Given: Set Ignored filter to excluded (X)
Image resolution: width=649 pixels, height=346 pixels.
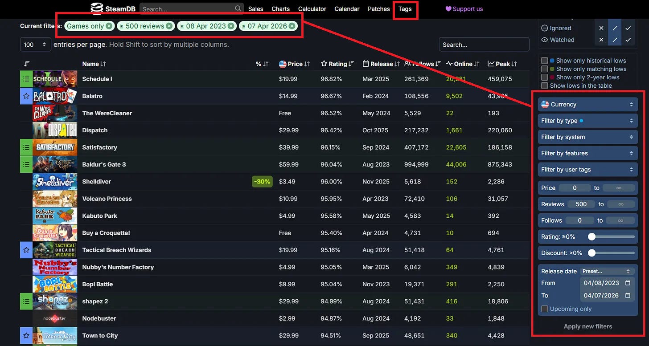Looking at the screenshot, I should pyautogui.click(x=601, y=28).
